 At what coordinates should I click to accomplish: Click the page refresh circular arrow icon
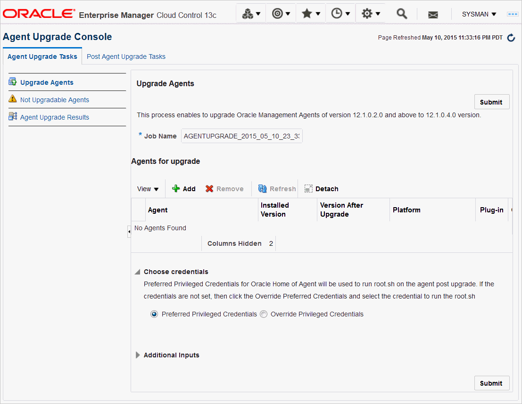tap(511, 38)
